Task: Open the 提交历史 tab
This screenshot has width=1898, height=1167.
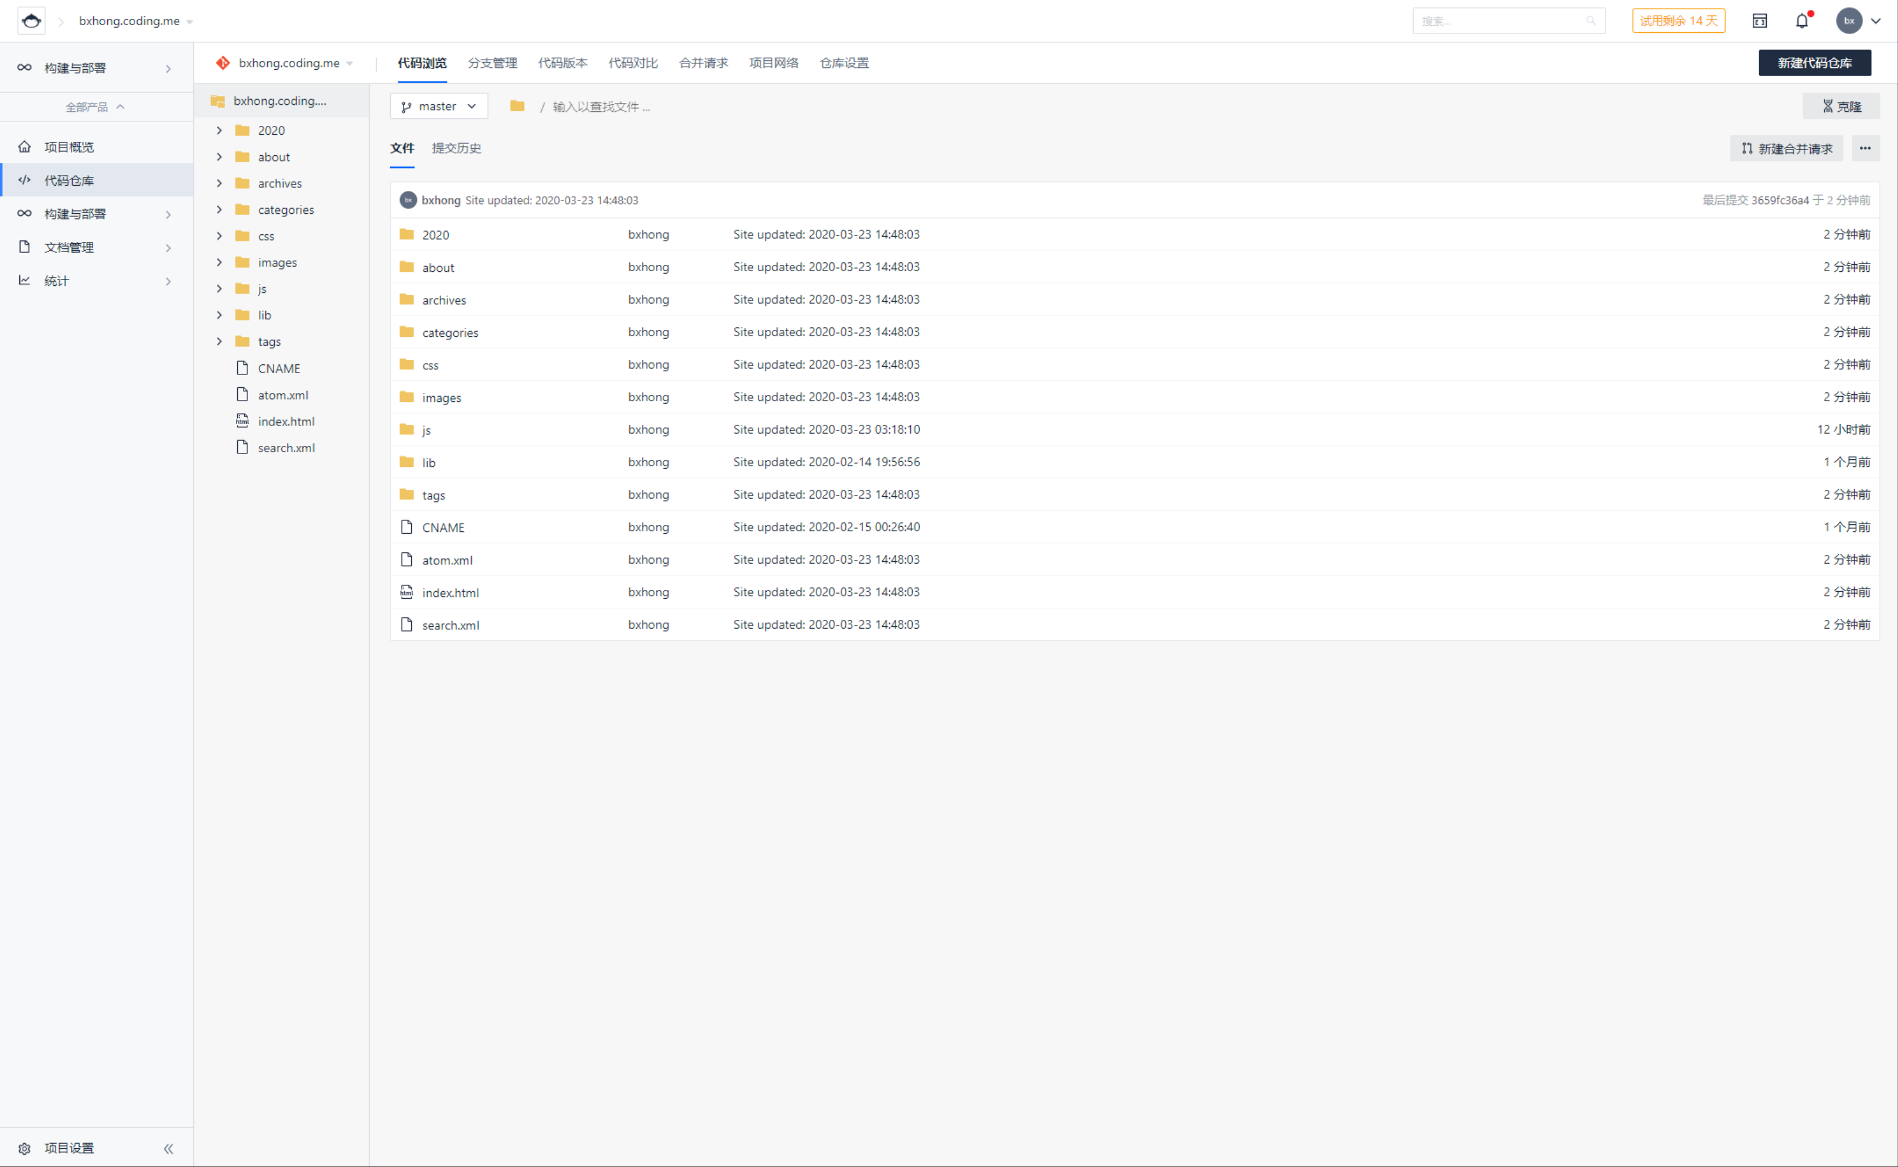Action: coord(456,148)
